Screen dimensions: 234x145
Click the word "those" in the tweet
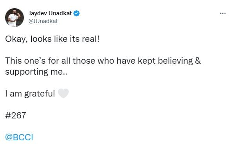pyautogui.click(x=84, y=61)
